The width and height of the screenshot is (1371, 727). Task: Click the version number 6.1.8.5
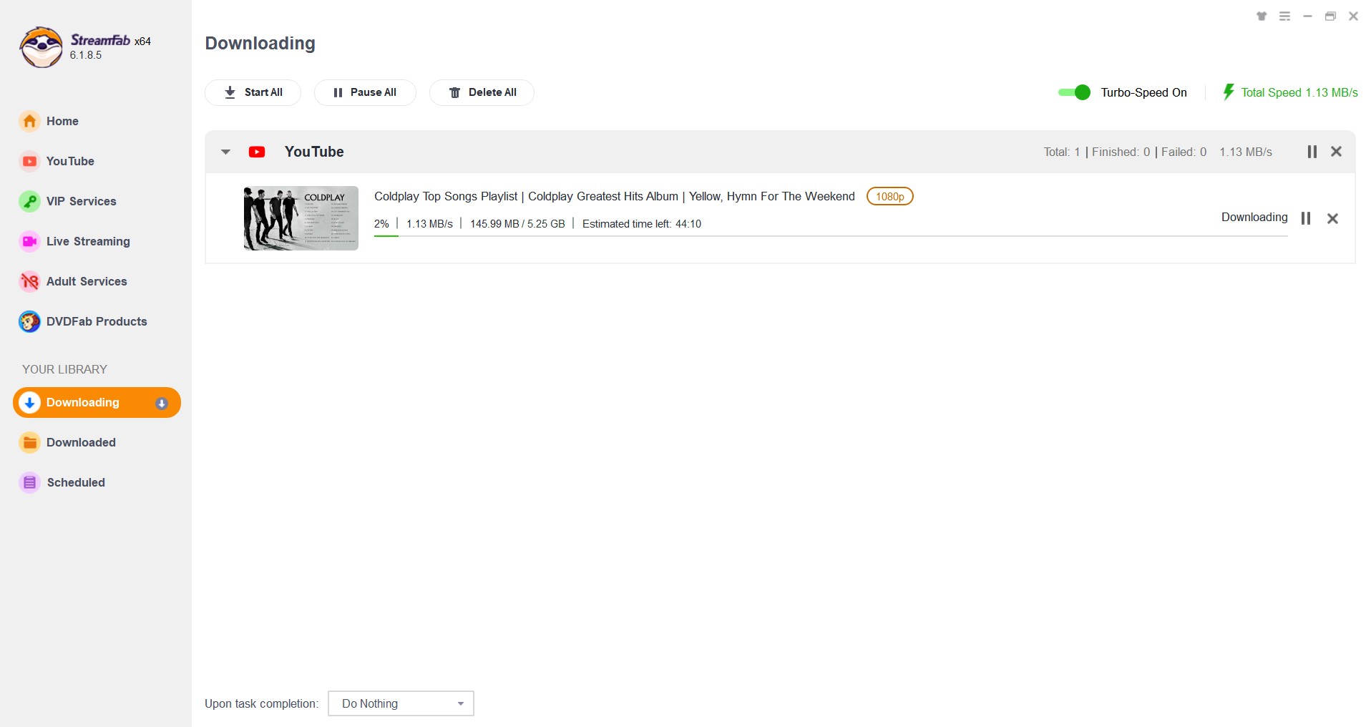[86, 55]
